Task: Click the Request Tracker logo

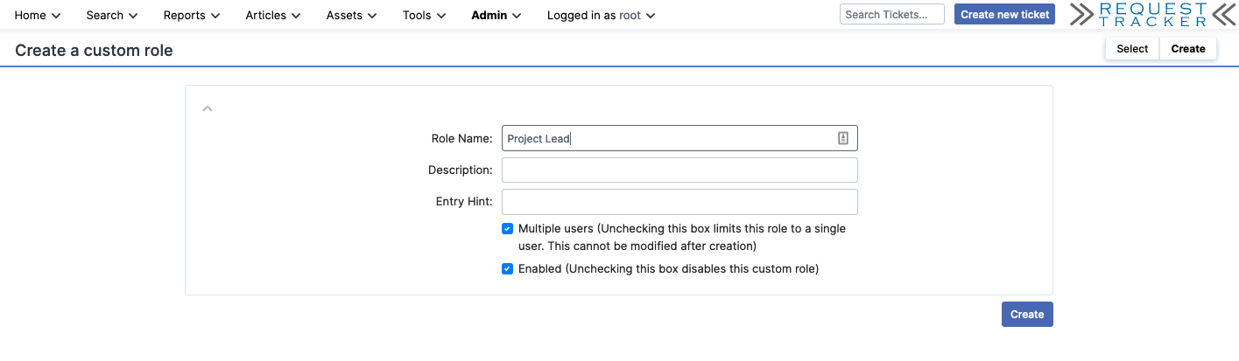Action: tap(1152, 15)
